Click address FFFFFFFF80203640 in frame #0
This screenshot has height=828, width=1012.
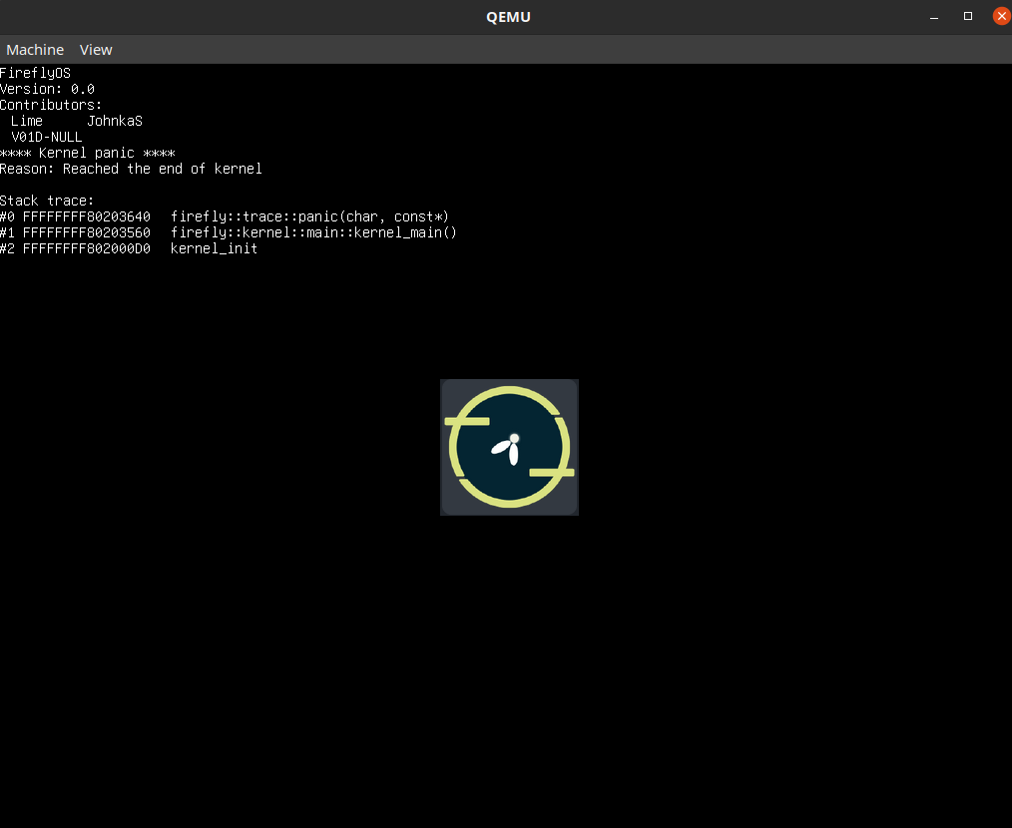coord(87,216)
